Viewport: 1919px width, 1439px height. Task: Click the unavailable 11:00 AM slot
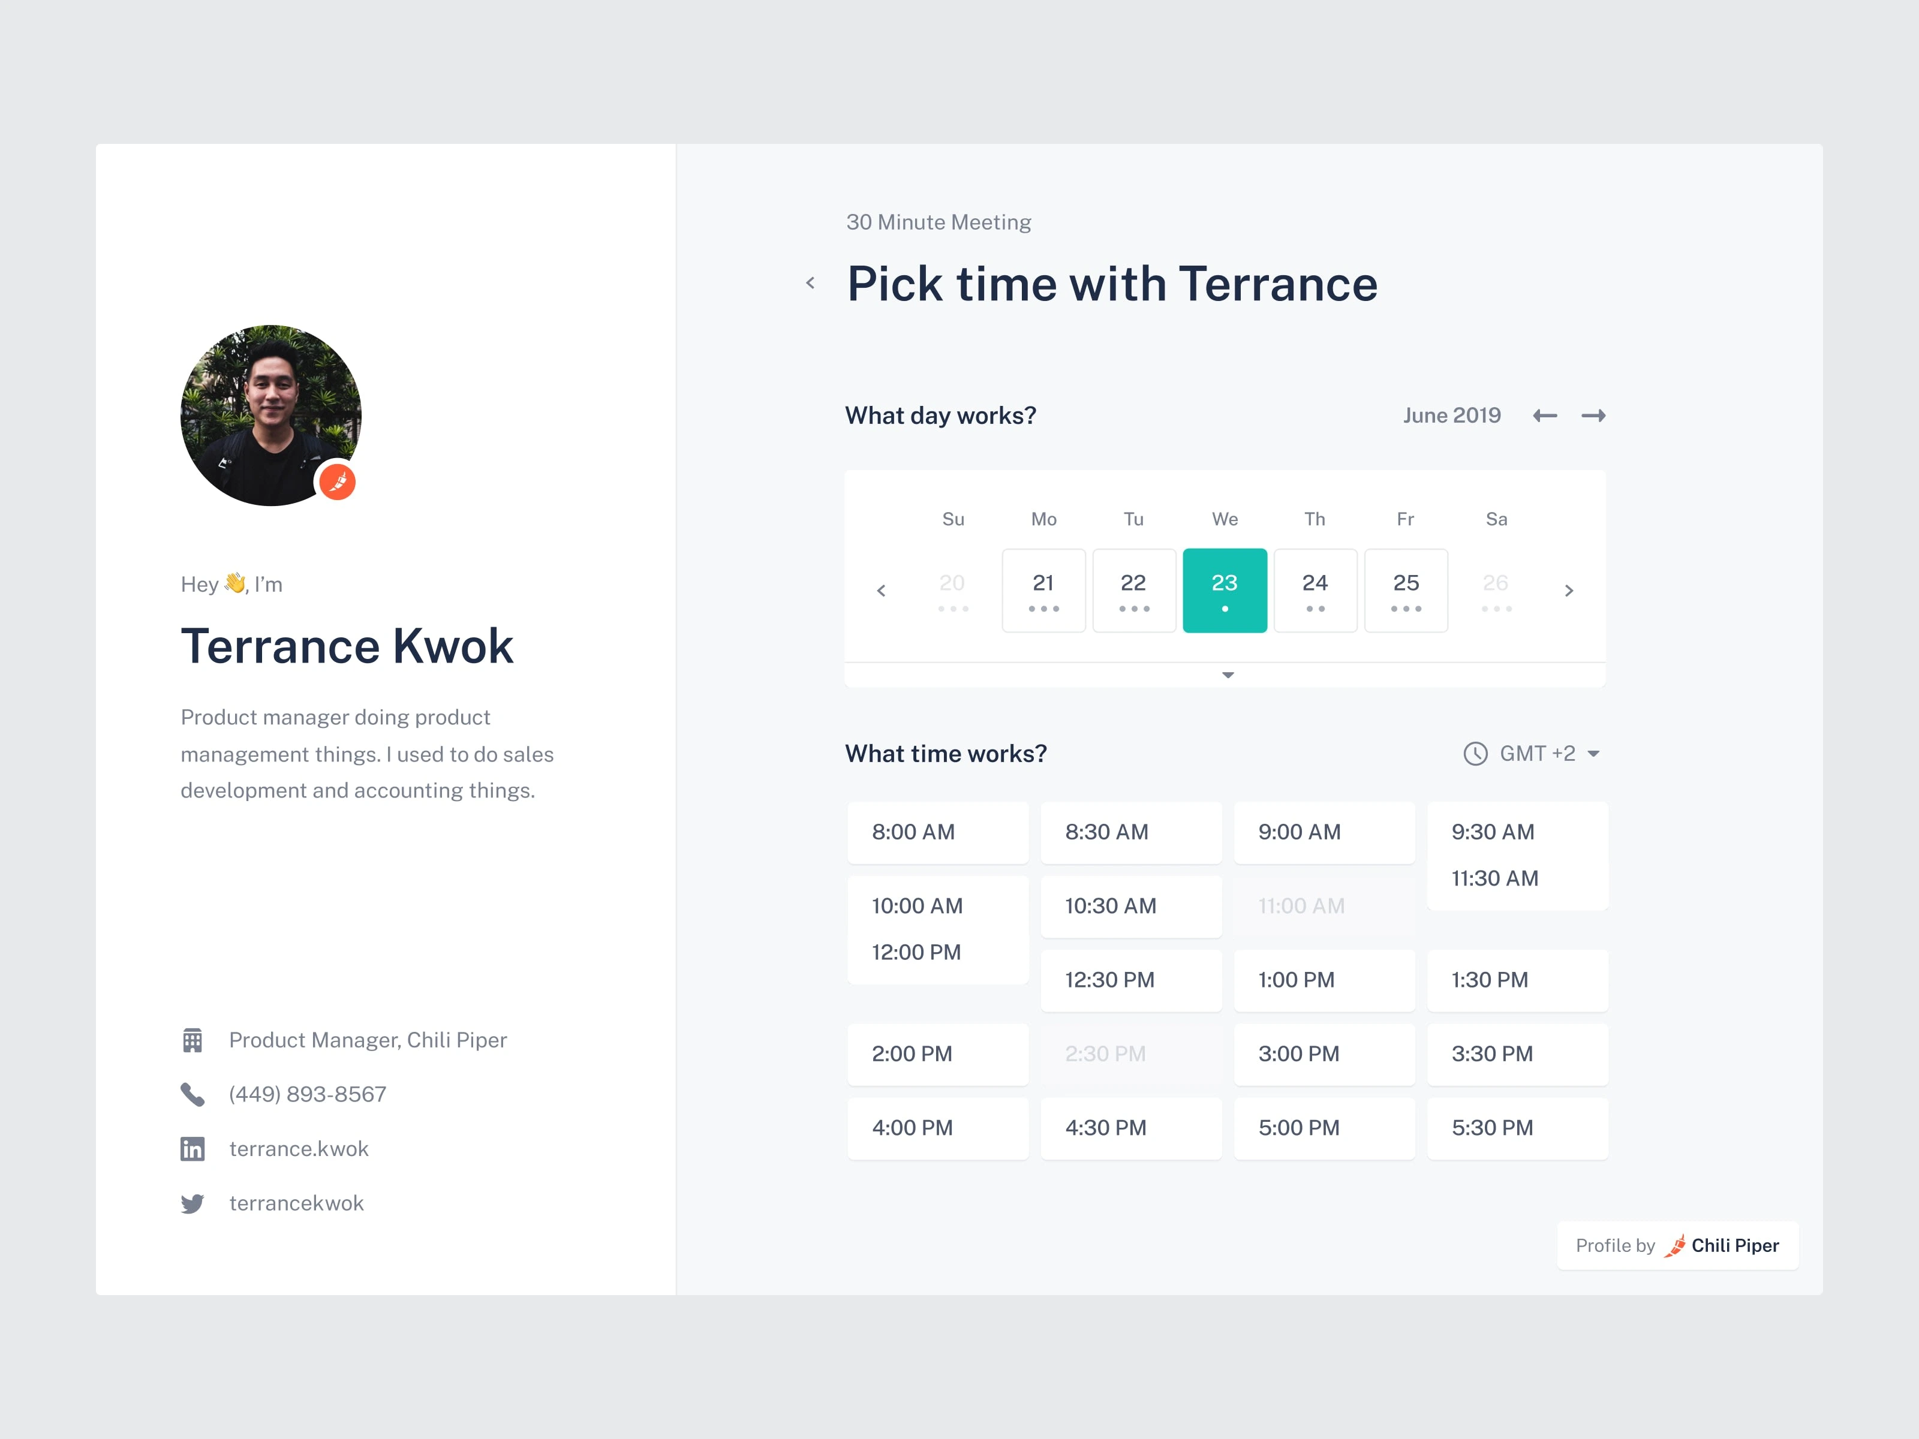coord(1325,907)
